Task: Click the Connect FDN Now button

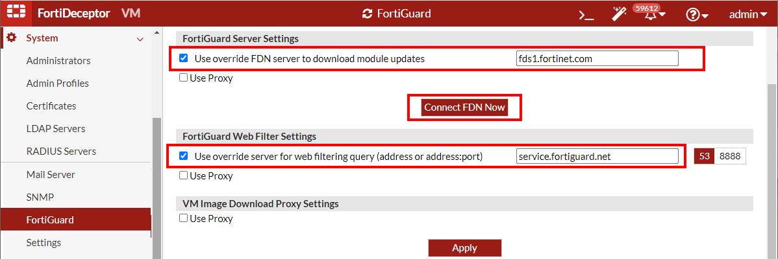Action: point(464,107)
